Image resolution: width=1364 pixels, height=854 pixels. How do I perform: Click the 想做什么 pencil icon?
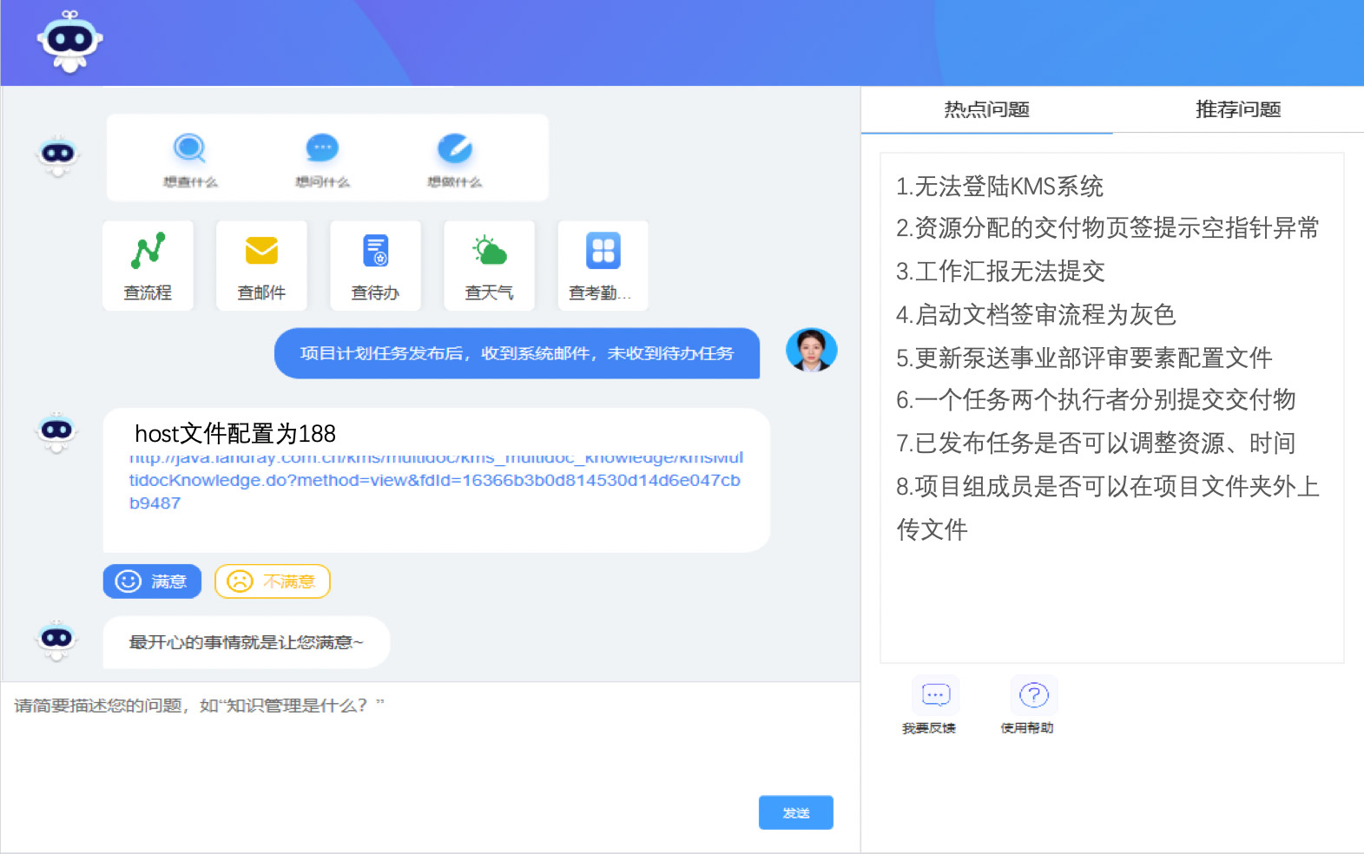pyautogui.click(x=454, y=149)
